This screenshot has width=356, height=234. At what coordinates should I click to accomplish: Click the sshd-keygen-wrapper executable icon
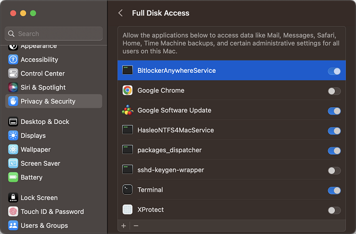[127, 170]
